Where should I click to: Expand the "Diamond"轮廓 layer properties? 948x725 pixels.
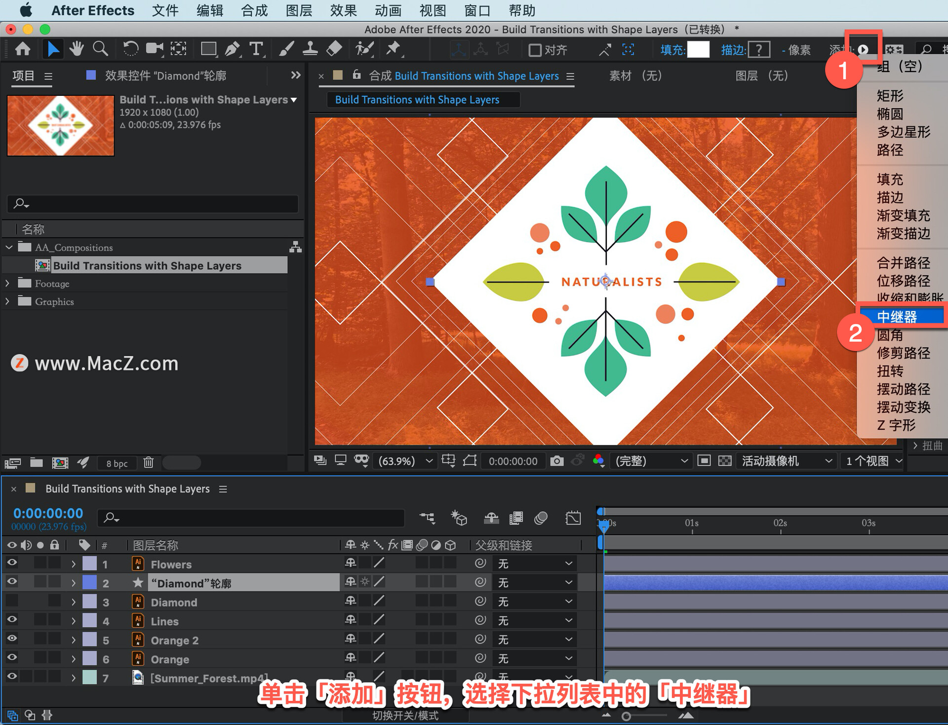pyautogui.click(x=74, y=583)
